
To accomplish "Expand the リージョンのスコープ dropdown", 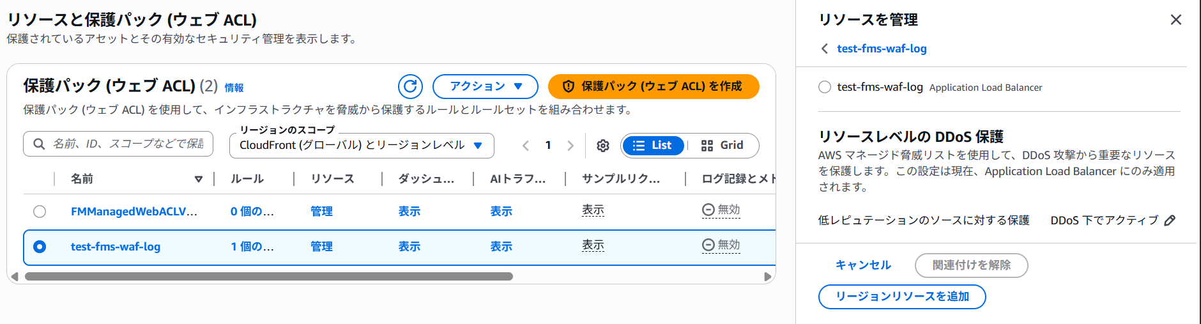I will pyautogui.click(x=361, y=146).
